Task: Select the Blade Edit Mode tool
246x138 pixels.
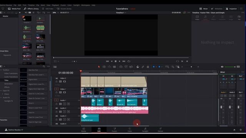Action: click(115, 67)
